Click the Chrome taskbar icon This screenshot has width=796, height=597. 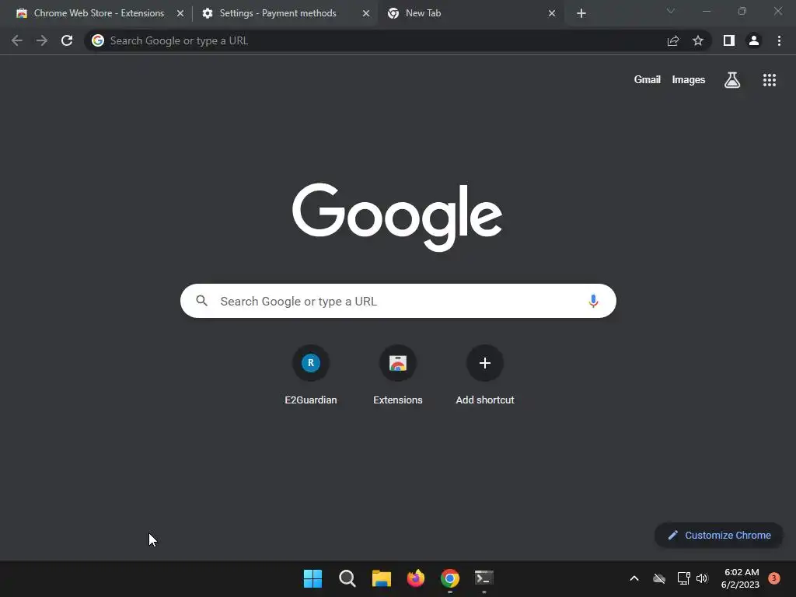[x=450, y=578]
